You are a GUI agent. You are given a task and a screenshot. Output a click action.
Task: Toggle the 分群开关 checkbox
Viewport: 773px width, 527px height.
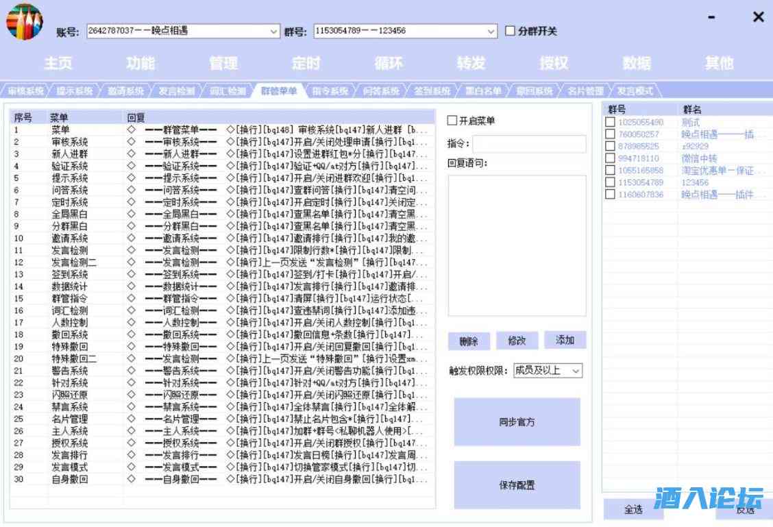pyautogui.click(x=510, y=31)
